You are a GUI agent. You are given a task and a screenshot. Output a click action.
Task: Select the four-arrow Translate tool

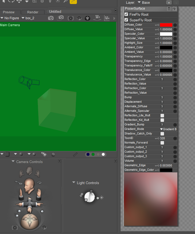pos(19,1)
